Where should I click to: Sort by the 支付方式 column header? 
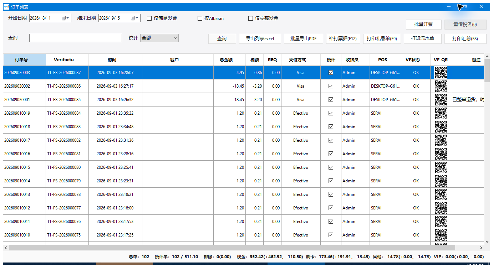pos(301,59)
